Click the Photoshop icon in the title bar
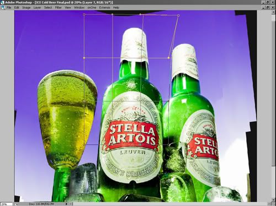Screen dimensions: 276x206 click(2, 2)
